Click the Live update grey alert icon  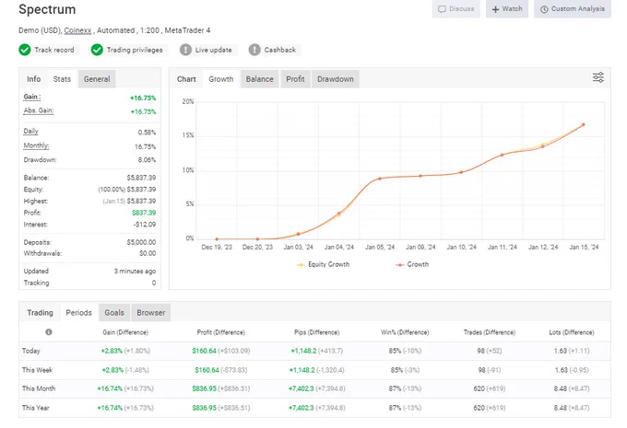[185, 50]
